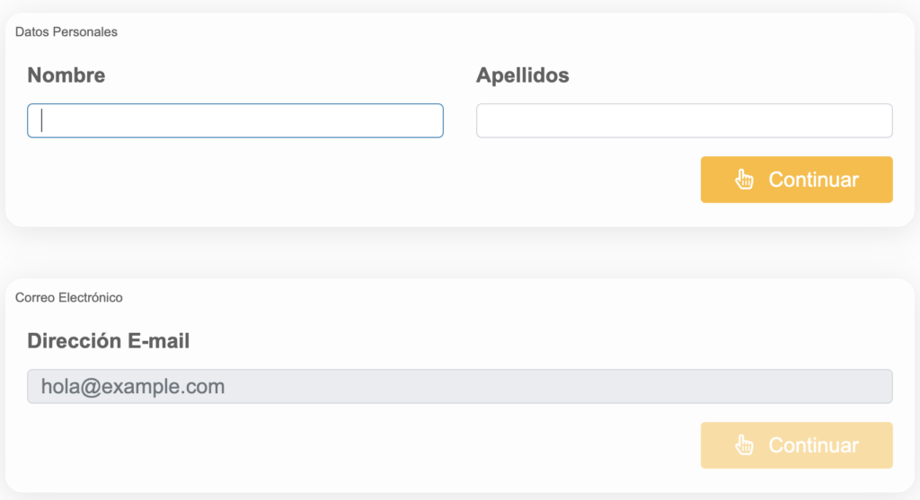
Task: Focus the Nombre text field
Action: [x=235, y=121]
